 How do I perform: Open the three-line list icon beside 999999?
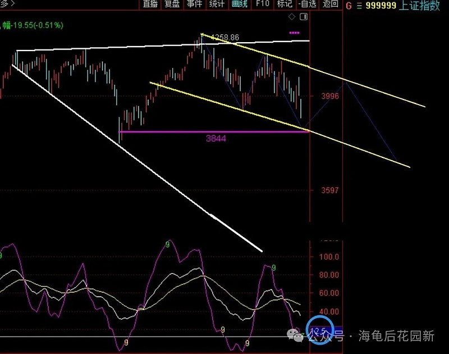click(x=359, y=6)
